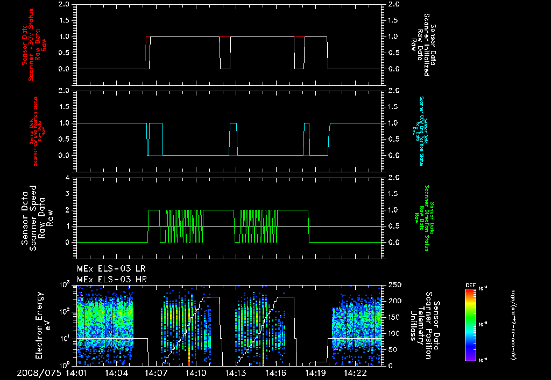This screenshot has height=380, width=551.
Task: Click the 4 tick on Scanner Speed axis
Action: [x=67, y=178]
